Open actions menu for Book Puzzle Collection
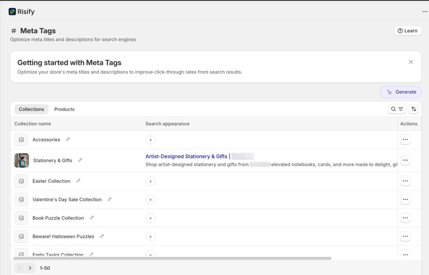 tap(405, 218)
